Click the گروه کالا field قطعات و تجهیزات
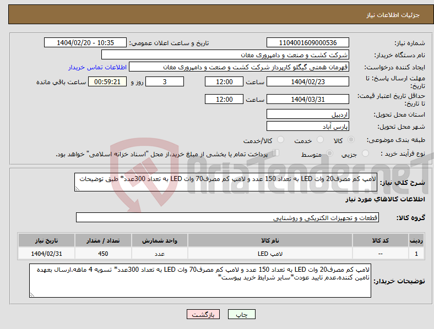Image resolution: width=434 pixels, height=329 pixels. pyautogui.click(x=227, y=217)
